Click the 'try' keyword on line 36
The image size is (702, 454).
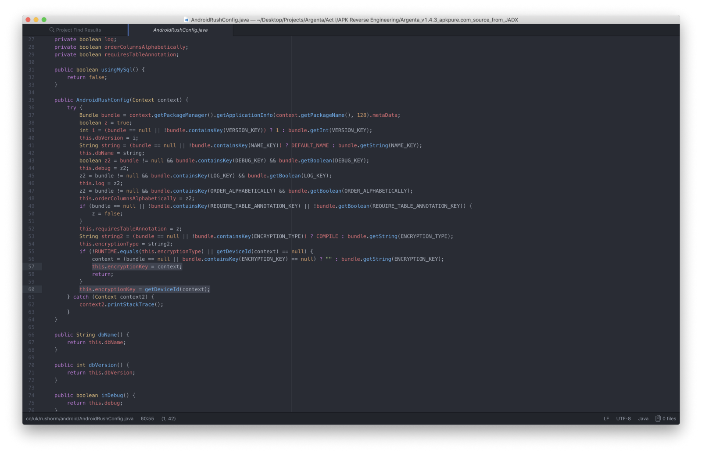72,108
